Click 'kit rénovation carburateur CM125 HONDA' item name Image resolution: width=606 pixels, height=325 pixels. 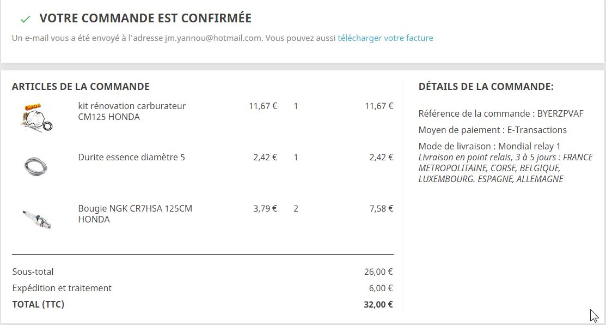tap(132, 111)
